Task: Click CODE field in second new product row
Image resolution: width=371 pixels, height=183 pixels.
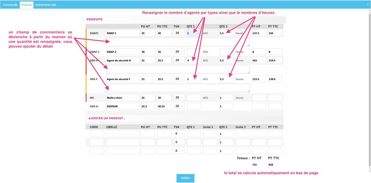Action: 97,142
